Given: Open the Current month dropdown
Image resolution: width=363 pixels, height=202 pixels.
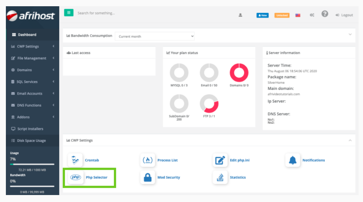Looking at the screenshot, I should pyautogui.click(x=155, y=36).
